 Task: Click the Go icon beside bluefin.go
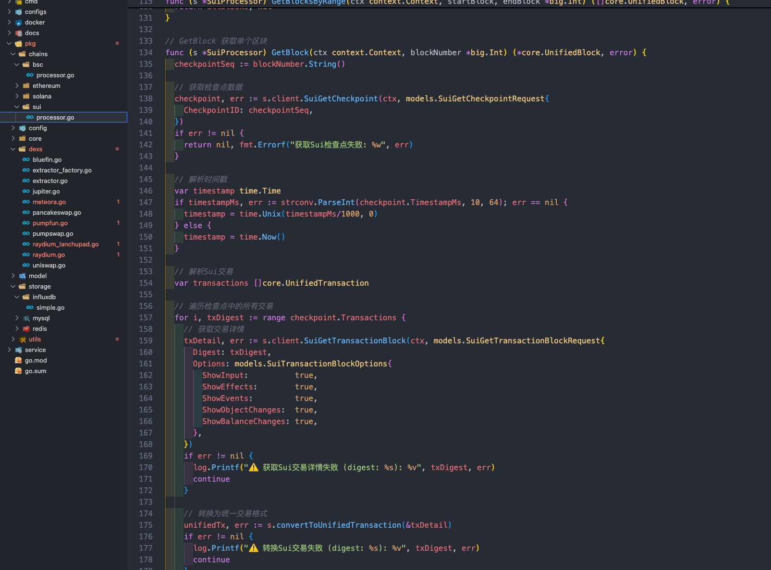(x=26, y=159)
